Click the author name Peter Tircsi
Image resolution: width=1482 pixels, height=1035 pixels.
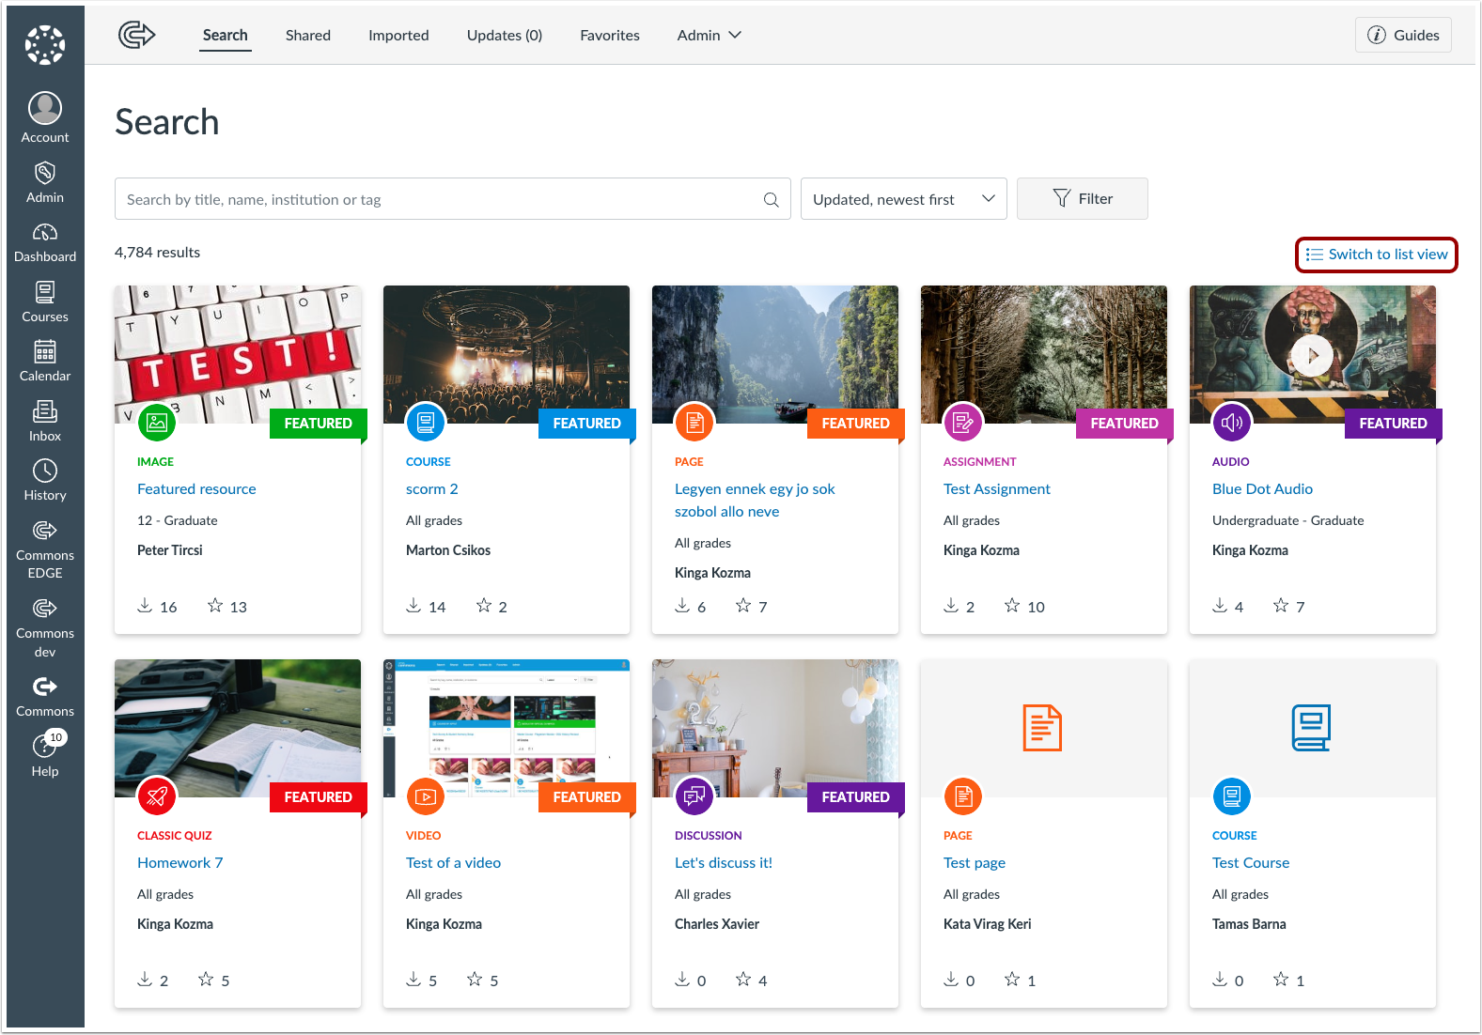click(x=170, y=550)
